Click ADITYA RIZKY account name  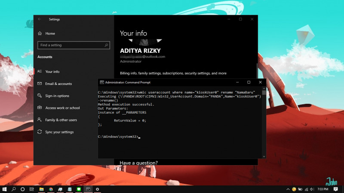tap(140, 51)
